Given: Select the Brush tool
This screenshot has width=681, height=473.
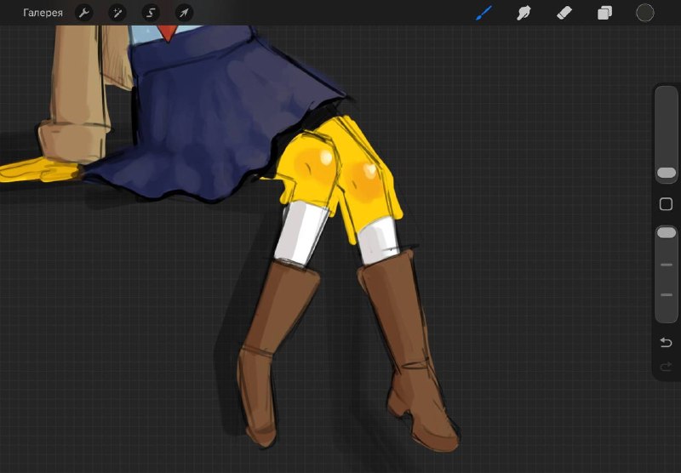Looking at the screenshot, I should click(484, 13).
